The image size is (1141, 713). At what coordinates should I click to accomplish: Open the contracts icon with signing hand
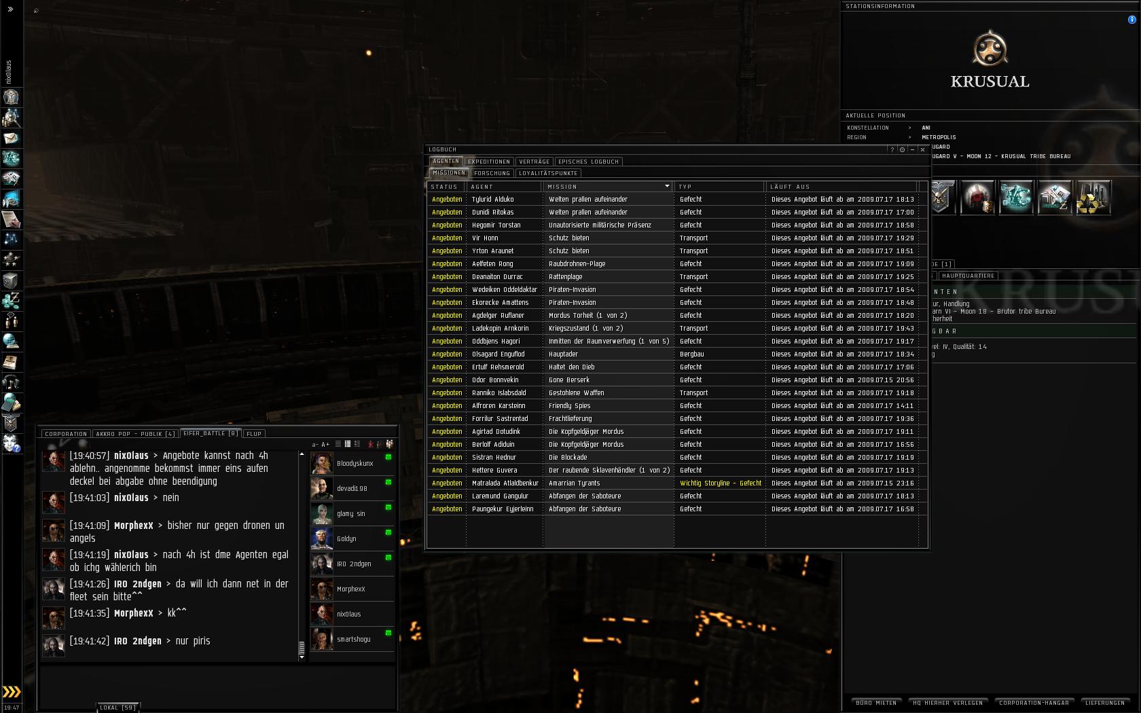click(11, 219)
